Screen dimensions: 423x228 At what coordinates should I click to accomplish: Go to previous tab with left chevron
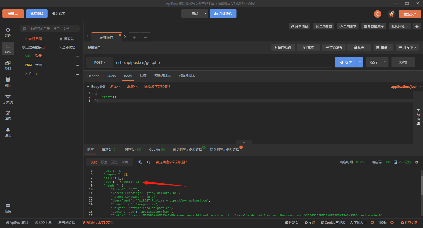(87, 36)
